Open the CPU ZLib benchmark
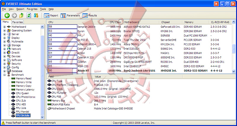The height and width of the screenshot is (126, 237). coord(21,101)
